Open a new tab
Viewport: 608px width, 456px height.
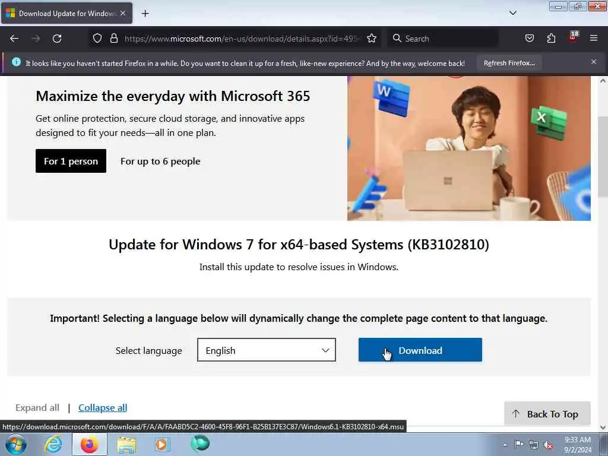pyautogui.click(x=145, y=14)
